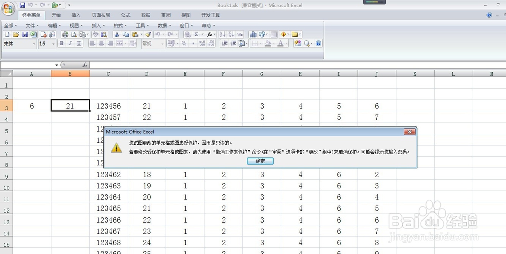Open the 编辑 classic menu

pos(54,25)
